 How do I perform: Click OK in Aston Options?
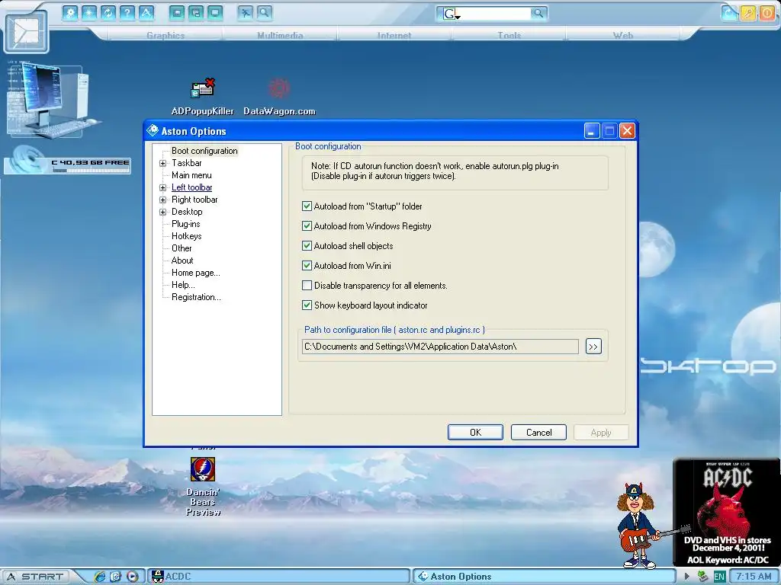point(475,433)
